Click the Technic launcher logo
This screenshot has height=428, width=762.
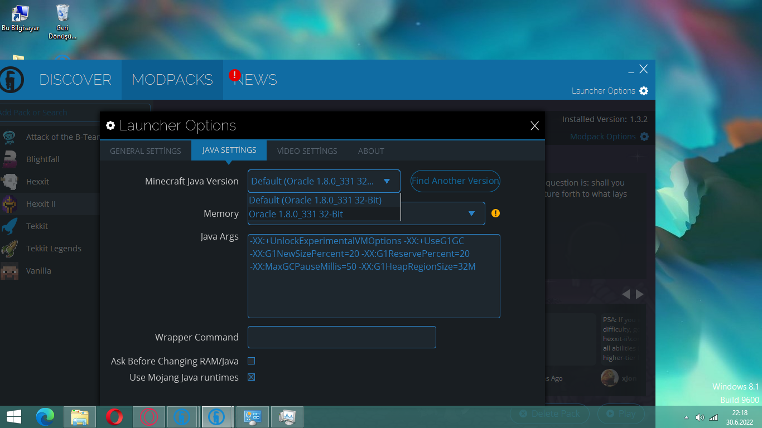coord(10,80)
